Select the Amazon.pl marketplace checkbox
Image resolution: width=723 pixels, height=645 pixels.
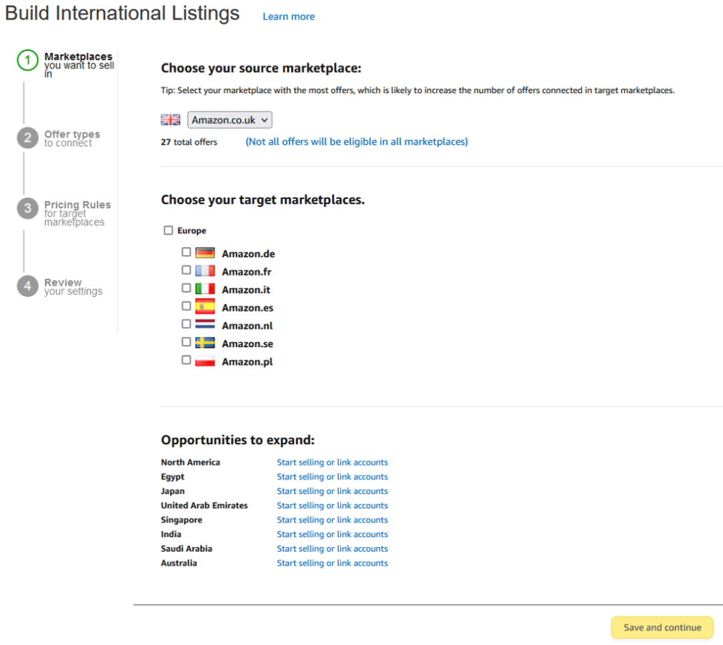point(186,360)
